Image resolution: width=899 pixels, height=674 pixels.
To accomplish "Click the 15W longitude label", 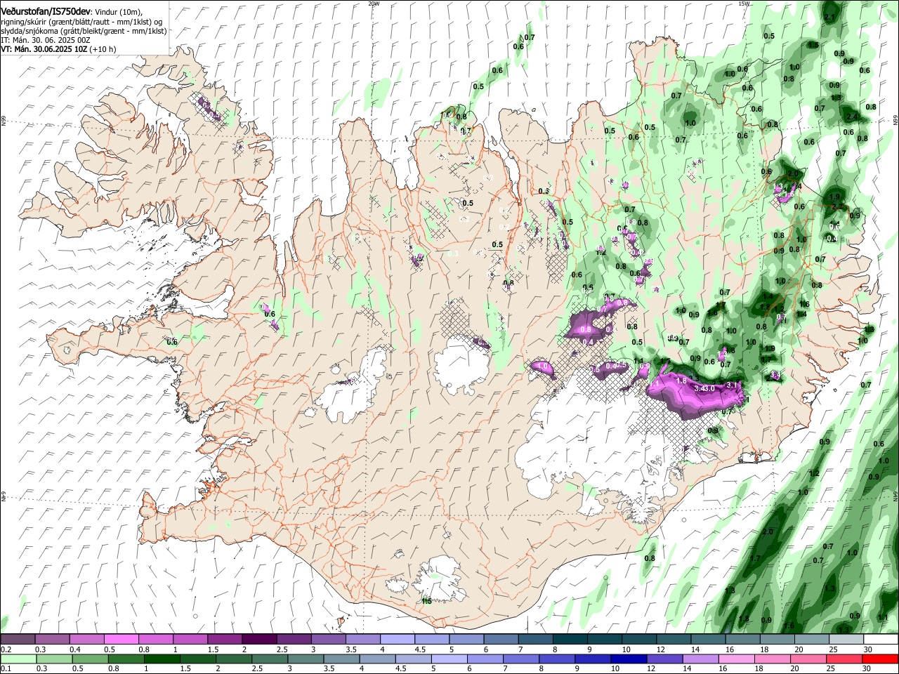I will [x=744, y=4].
